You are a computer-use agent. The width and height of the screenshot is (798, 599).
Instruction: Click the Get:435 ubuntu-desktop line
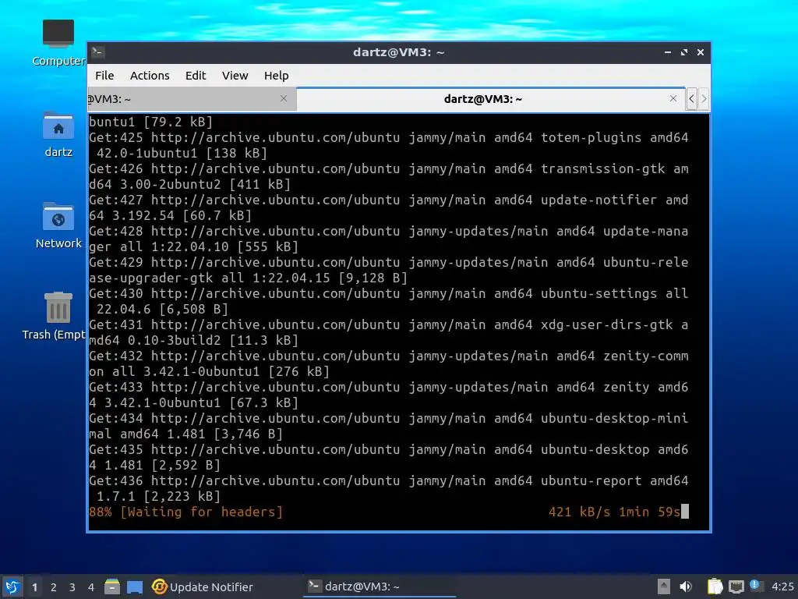[389, 457]
